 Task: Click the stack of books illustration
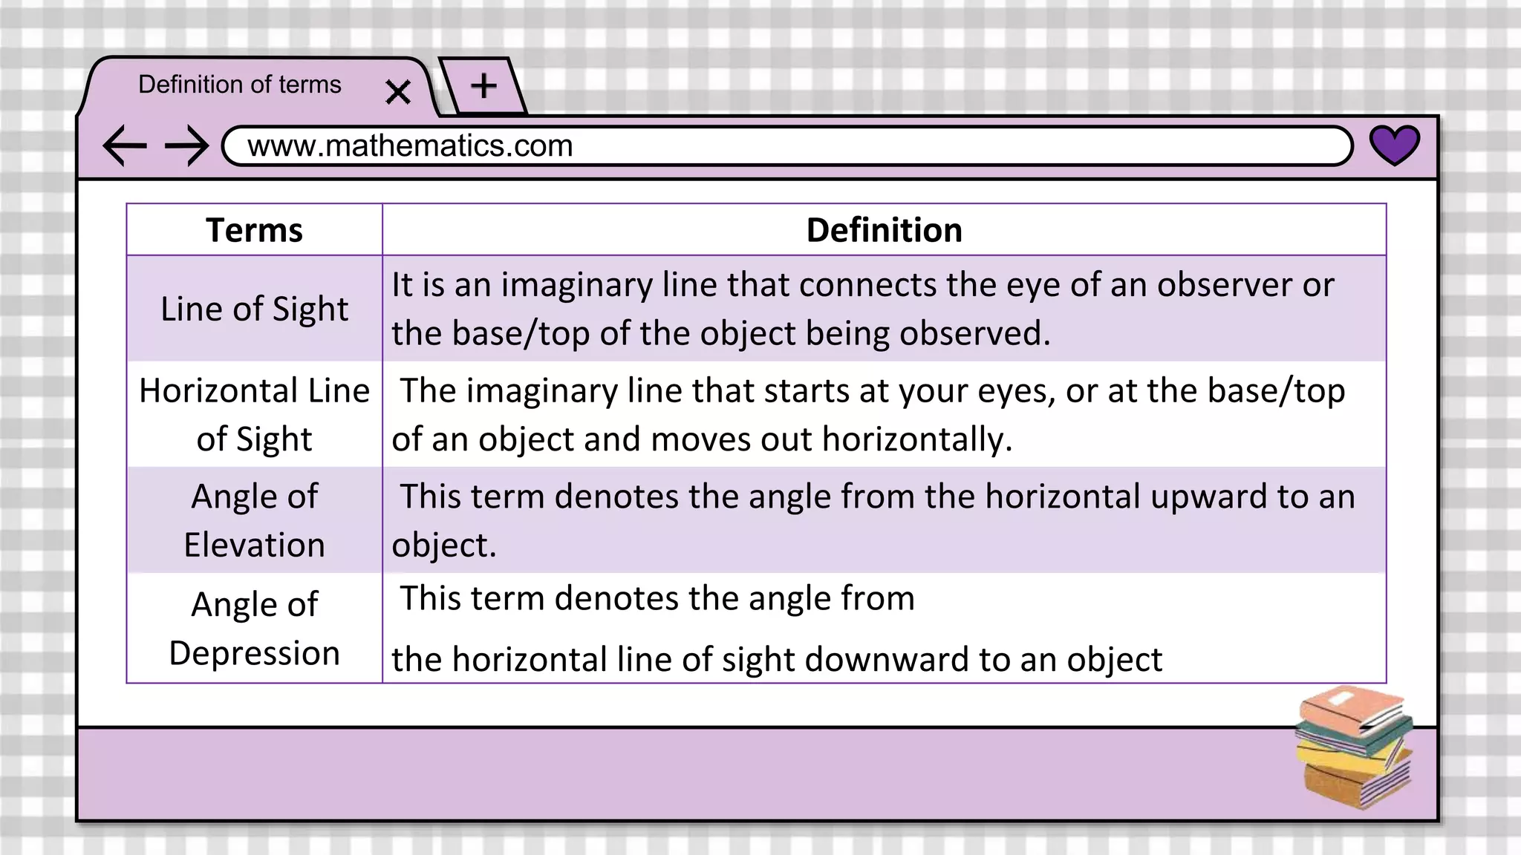1354,747
